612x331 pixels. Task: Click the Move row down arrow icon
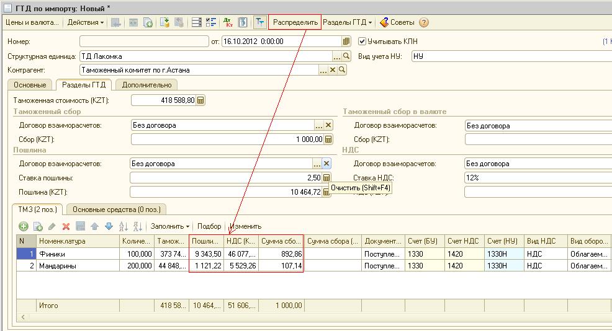(x=109, y=227)
